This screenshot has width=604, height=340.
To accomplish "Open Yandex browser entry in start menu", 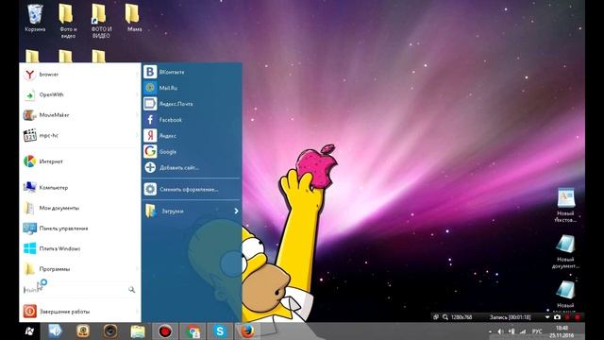I will [80, 75].
